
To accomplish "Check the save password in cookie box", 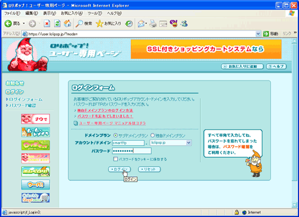I will point(115,159).
